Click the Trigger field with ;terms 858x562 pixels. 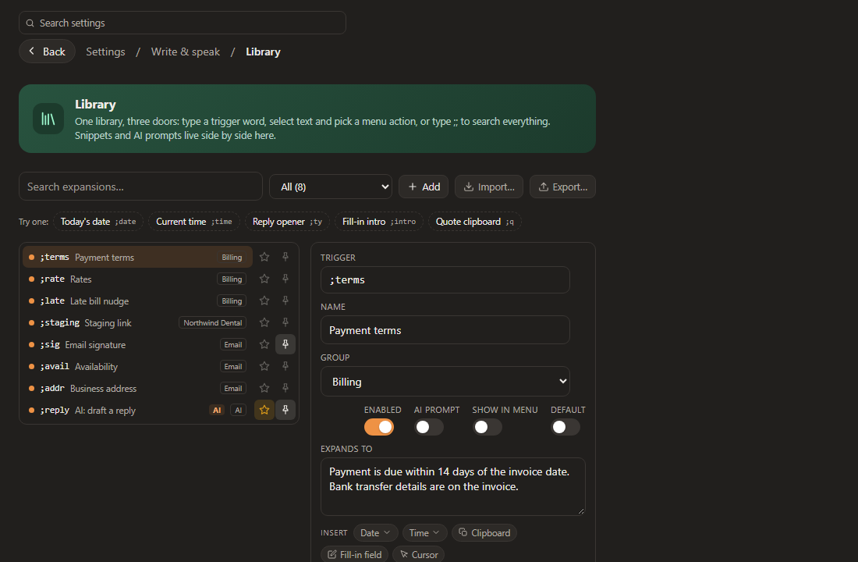click(445, 280)
